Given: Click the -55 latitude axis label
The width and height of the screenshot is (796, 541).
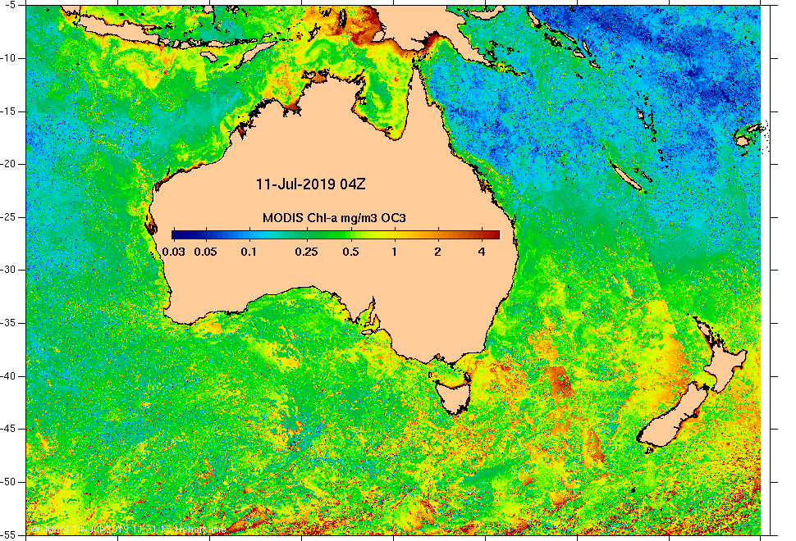Looking at the screenshot, I should coord(12,535).
